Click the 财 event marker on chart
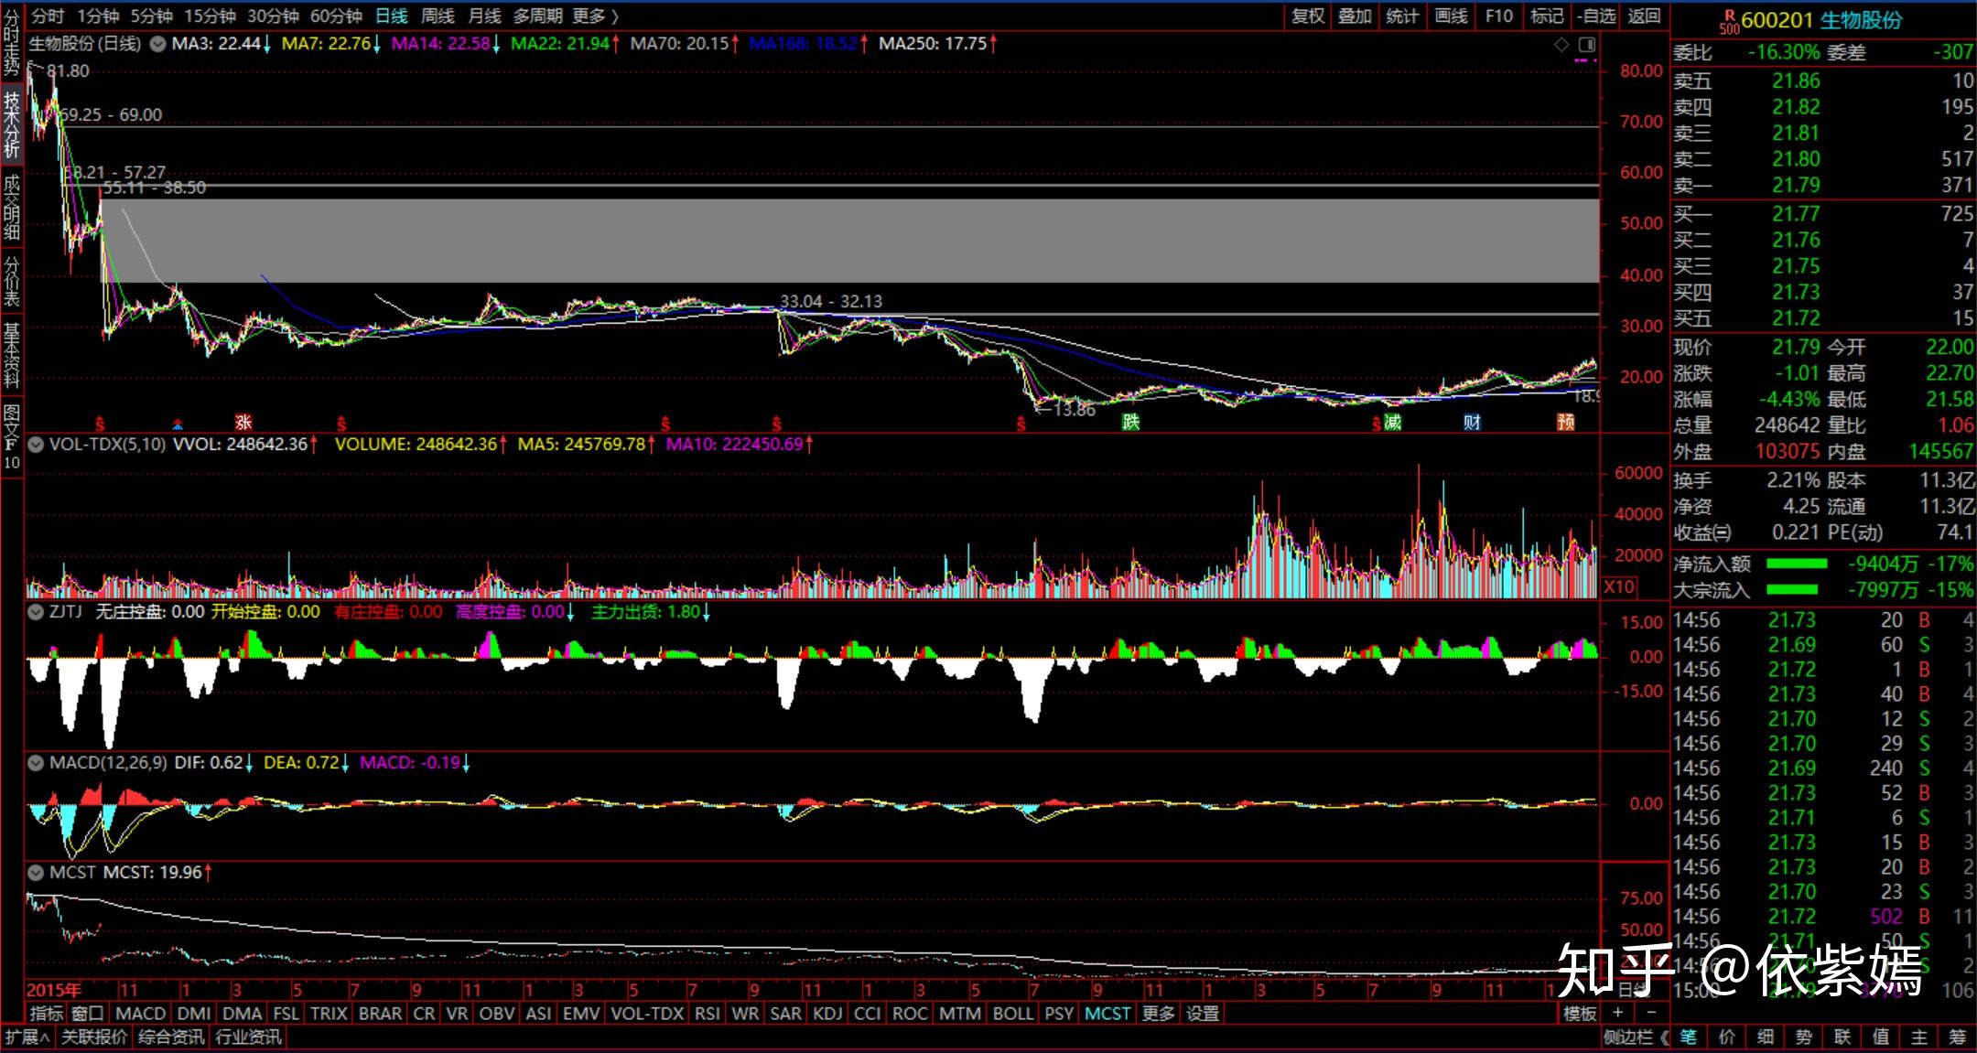1977x1053 pixels. tap(1472, 422)
